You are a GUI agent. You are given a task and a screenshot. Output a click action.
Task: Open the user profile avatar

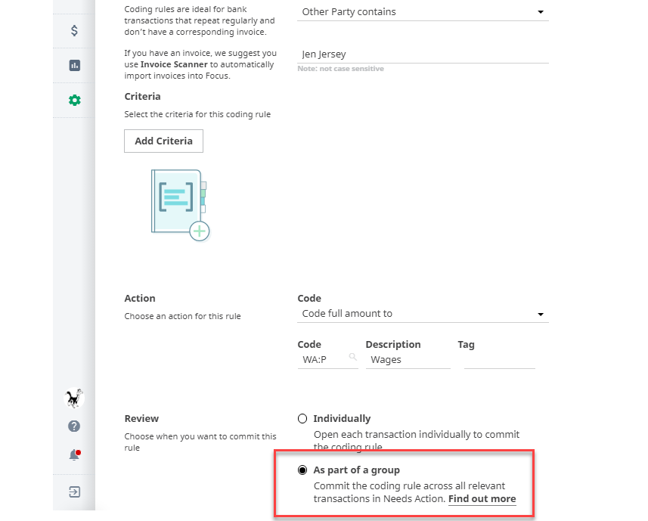[x=74, y=399]
